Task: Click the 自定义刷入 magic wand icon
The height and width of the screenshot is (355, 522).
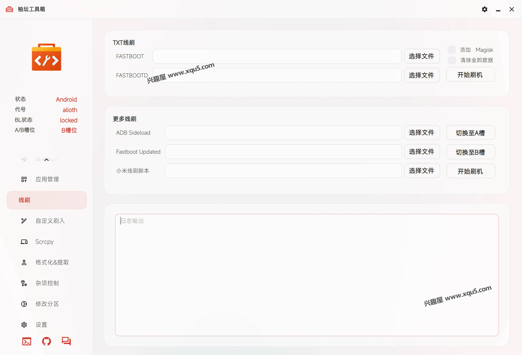Action: pos(24,221)
